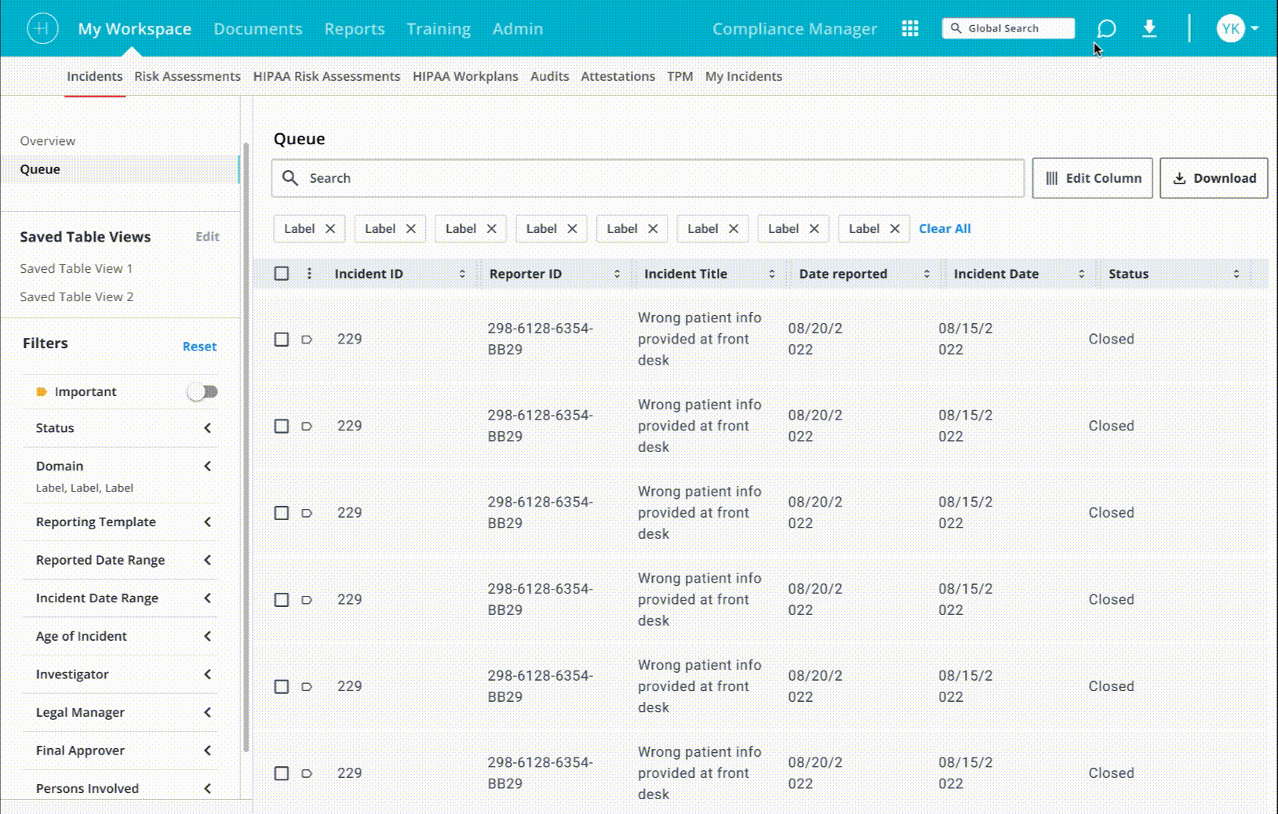Remove the last Label filter chip

point(895,229)
